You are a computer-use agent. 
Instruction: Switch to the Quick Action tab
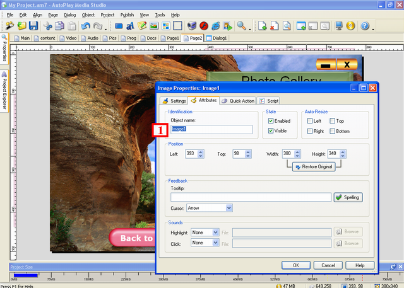(237, 100)
